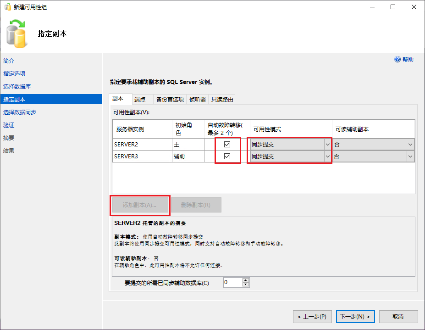The image size is (425, 330).
Task: Toggle automatic failover checkbox for SERVER3
Action: coord(227,157)
